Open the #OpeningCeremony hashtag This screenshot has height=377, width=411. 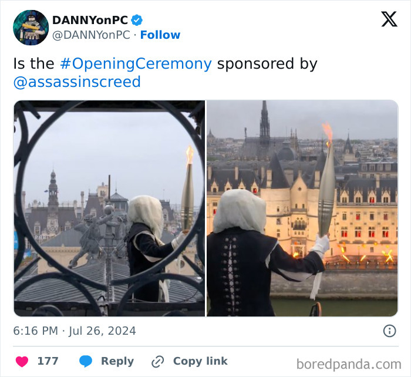point(136,64)
